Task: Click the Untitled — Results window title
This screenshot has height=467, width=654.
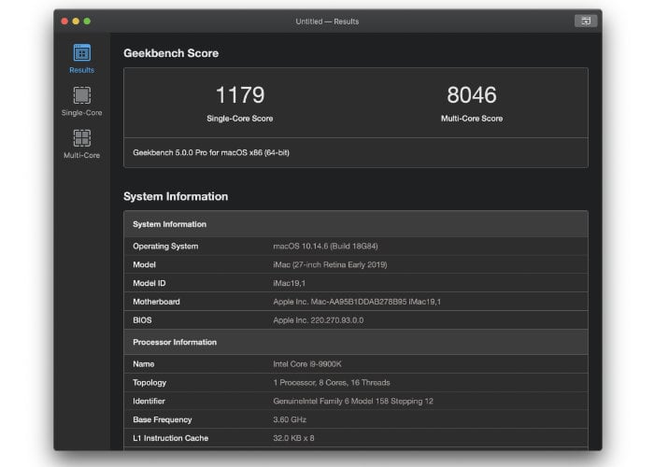Action: point(327,21)
